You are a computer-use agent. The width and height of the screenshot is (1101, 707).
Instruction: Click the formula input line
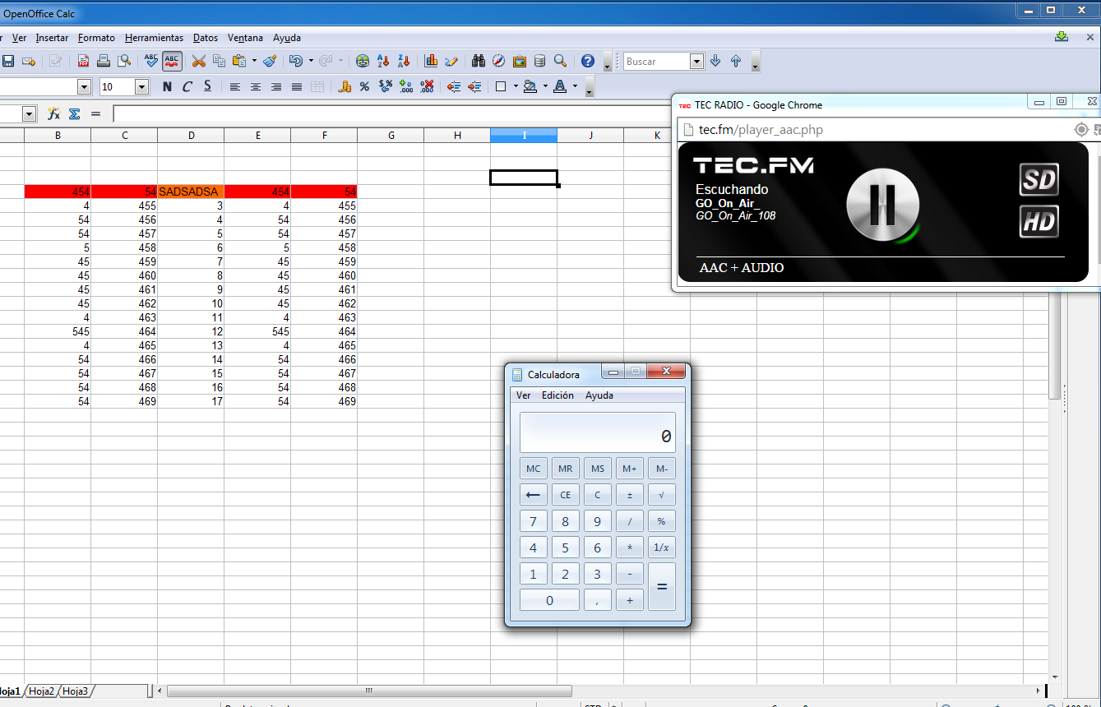[393, 114]
